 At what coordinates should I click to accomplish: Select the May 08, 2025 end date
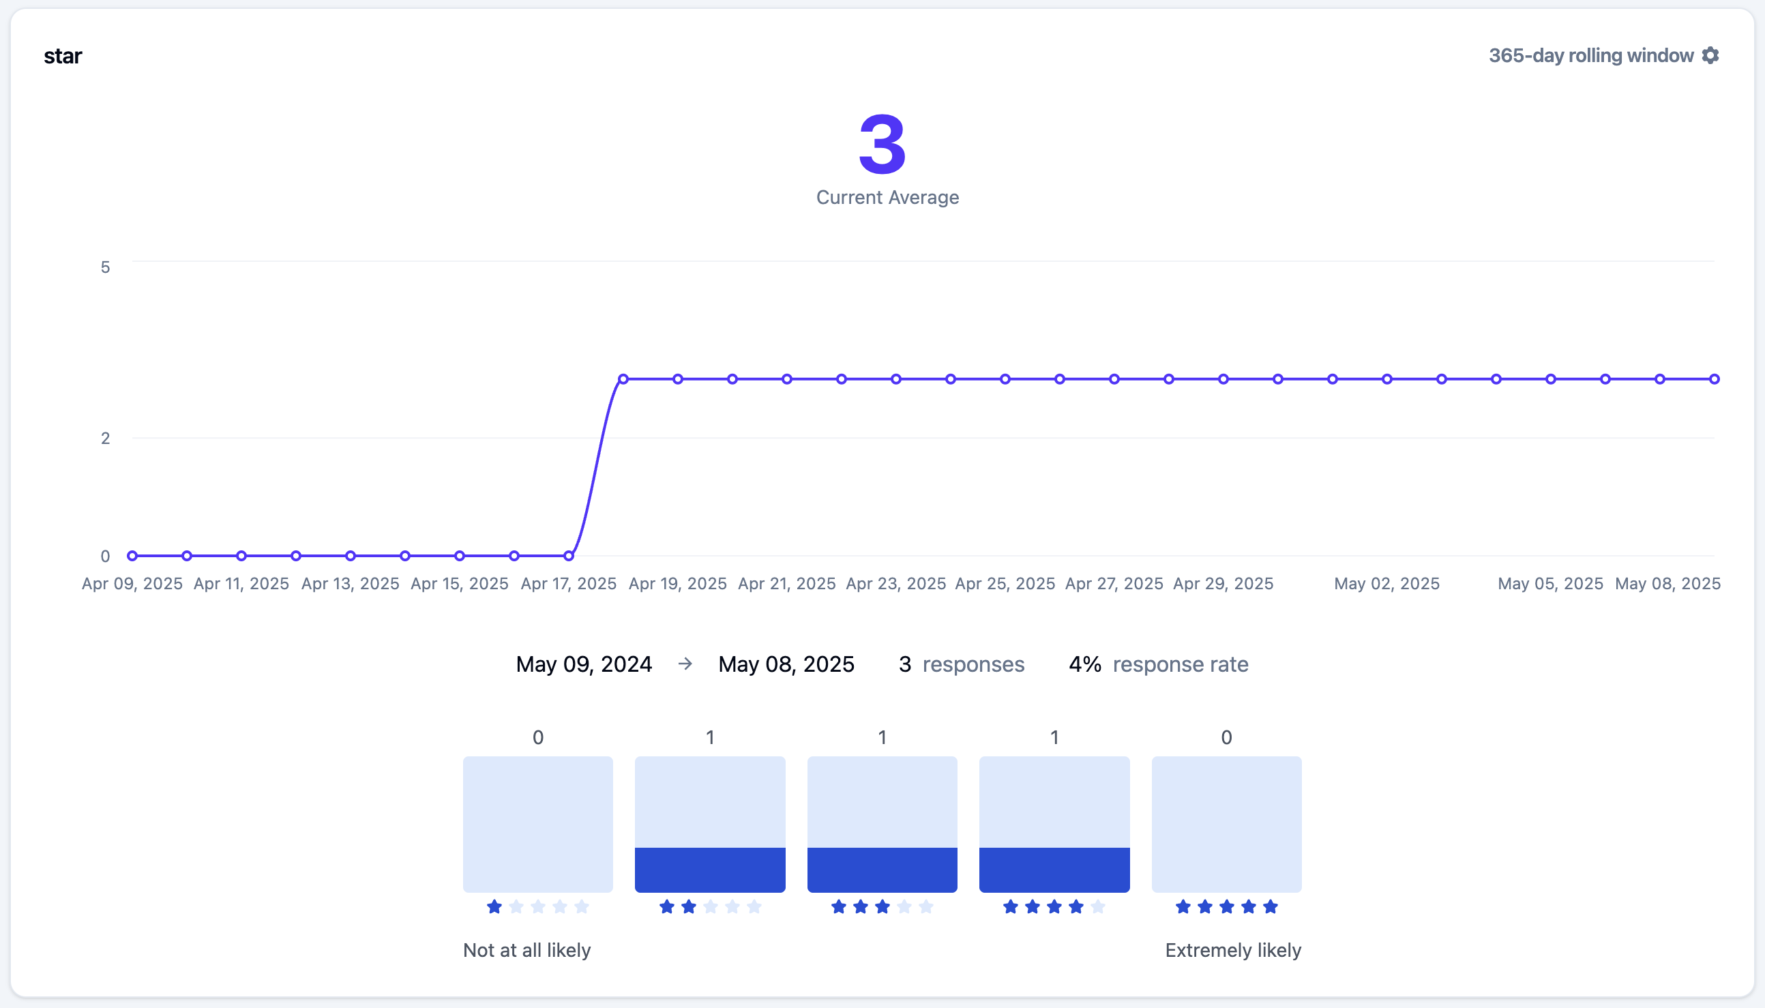point(786,664)
